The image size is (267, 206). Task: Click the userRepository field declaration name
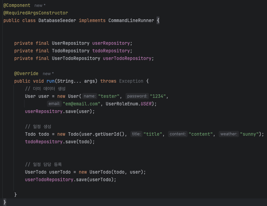(x=111, y=43)
